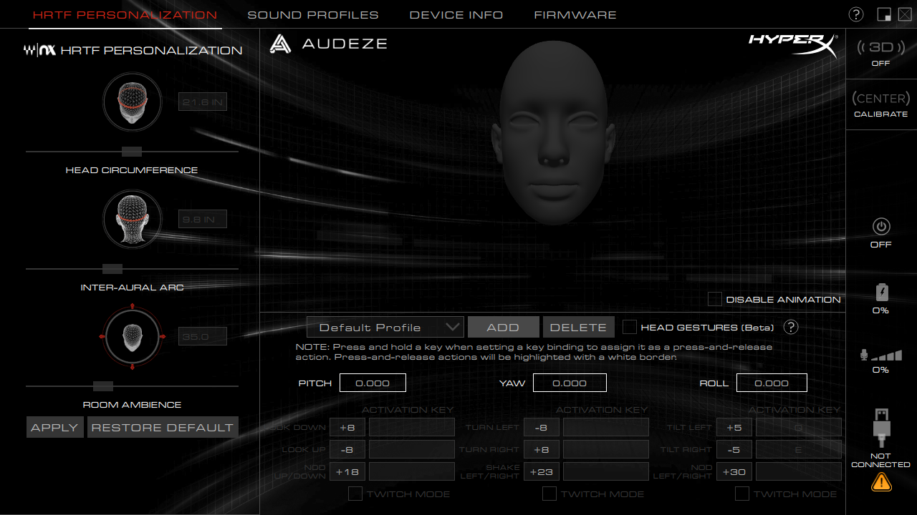Image resolution: width=917 pixels, height=515 pixels.
Task: Click Turn Right threshold +8 field
Action: 542,449
